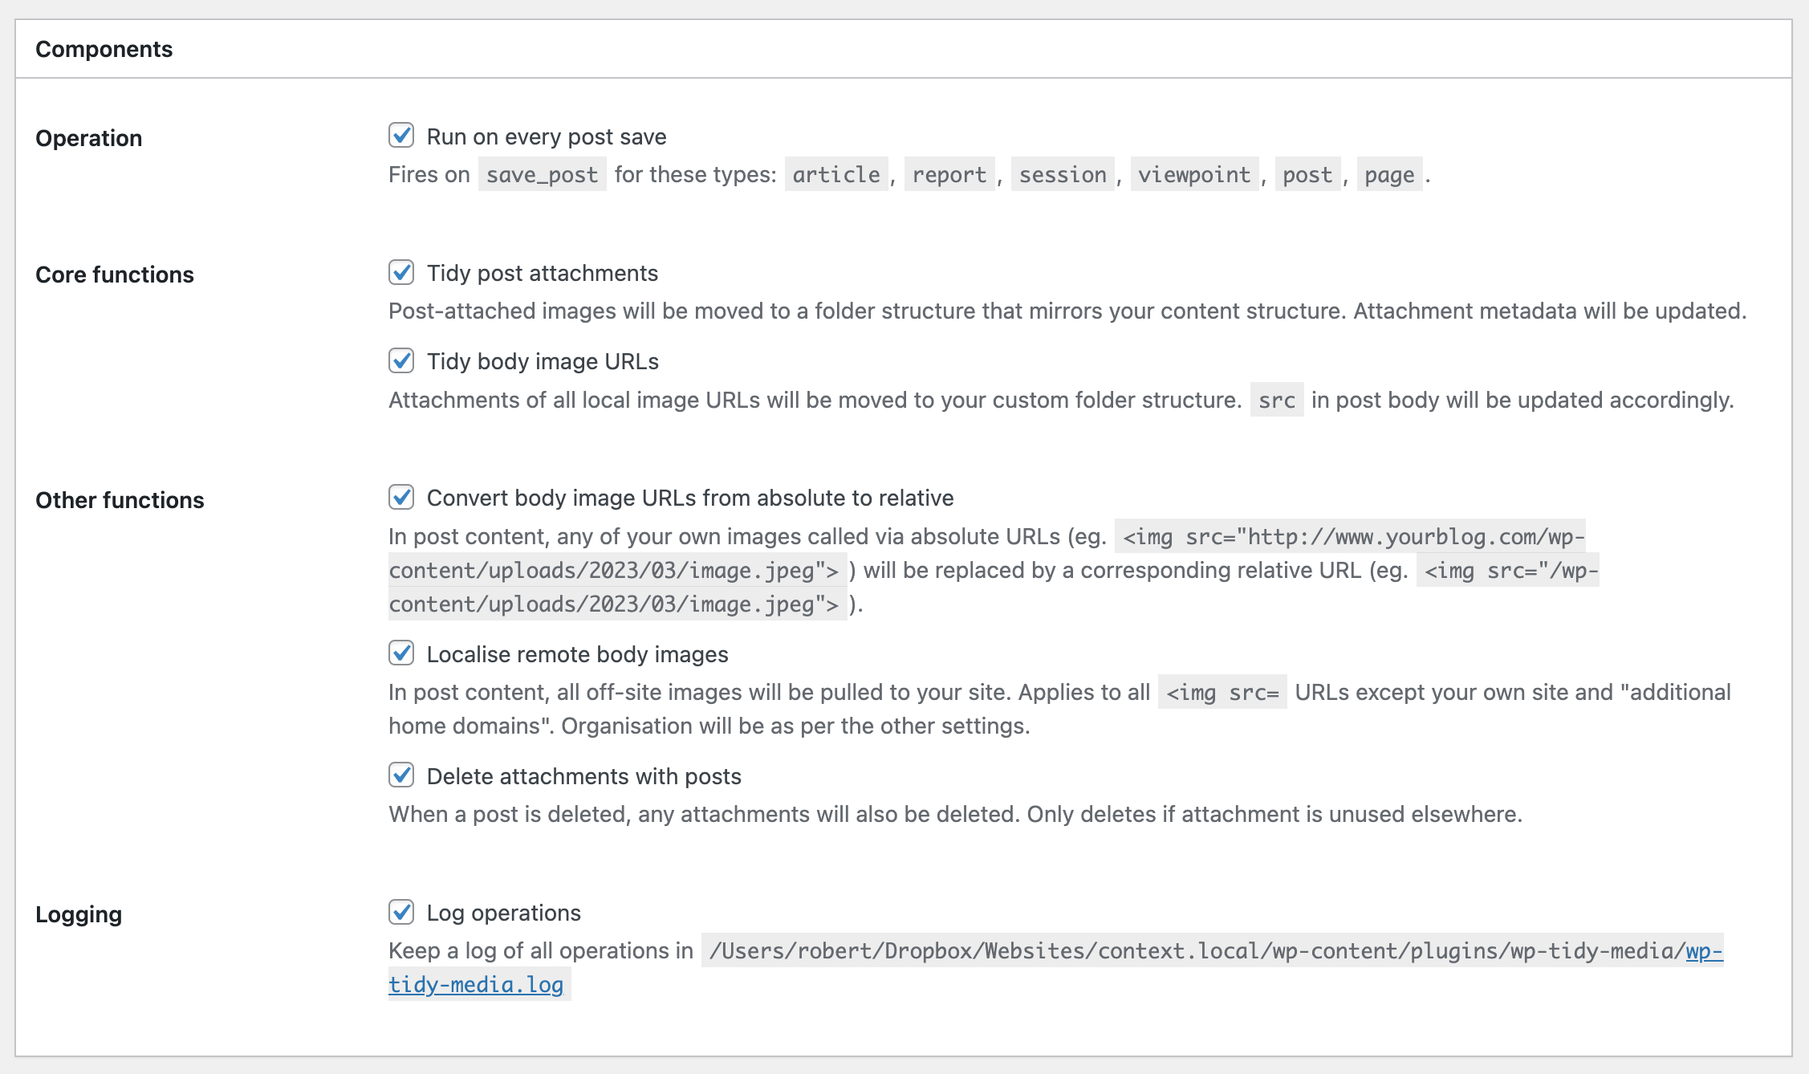Click the 'article' post type code tag
The width and height of the screenshot is (1809, 1074).
pos(835,174)
